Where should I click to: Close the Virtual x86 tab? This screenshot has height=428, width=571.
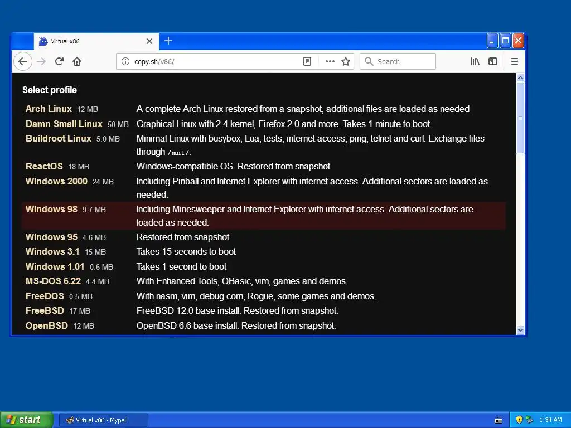pos(149,41)
